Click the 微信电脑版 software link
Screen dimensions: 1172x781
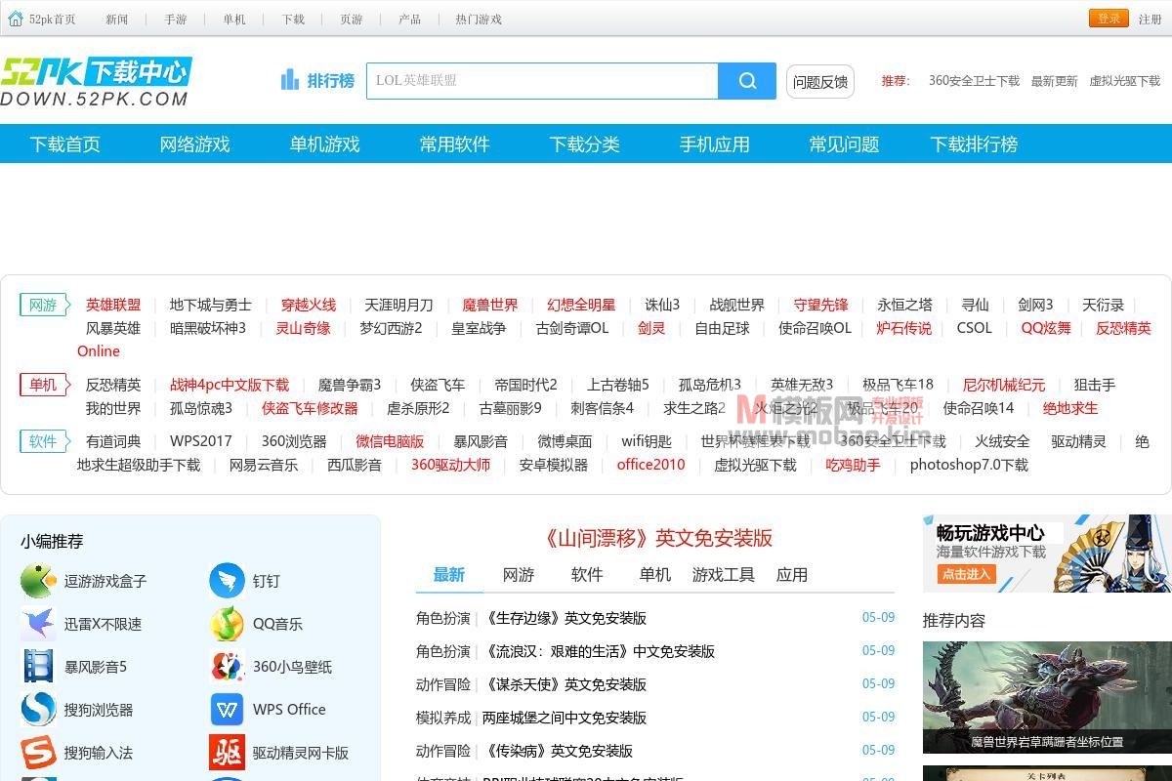point(390,441)
